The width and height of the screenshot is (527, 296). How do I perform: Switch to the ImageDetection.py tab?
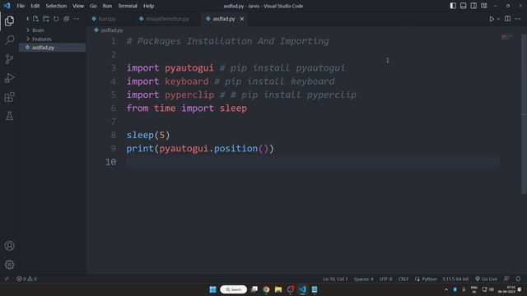coord(167,19)
